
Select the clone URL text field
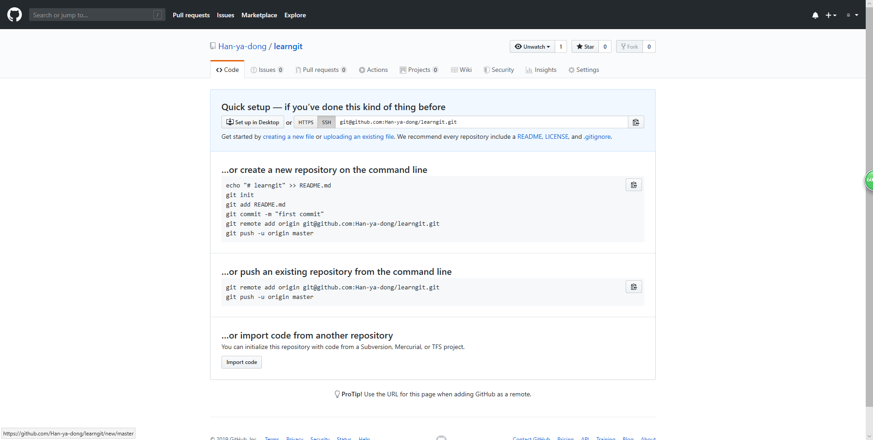(x=482, y=122)
